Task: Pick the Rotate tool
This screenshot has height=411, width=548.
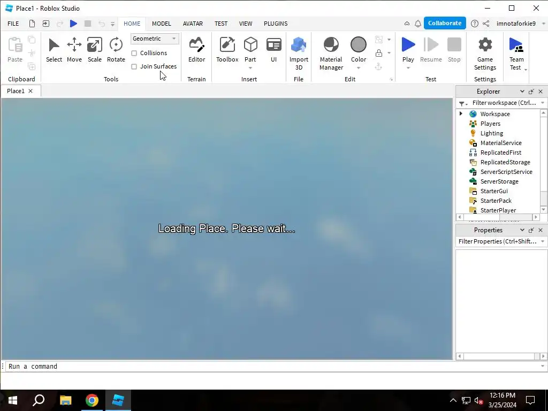Action: point(116,50)
